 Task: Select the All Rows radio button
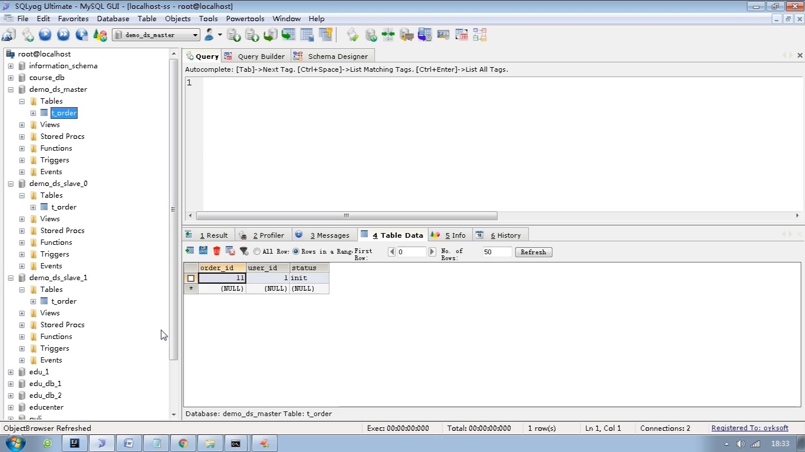(257, 251)
